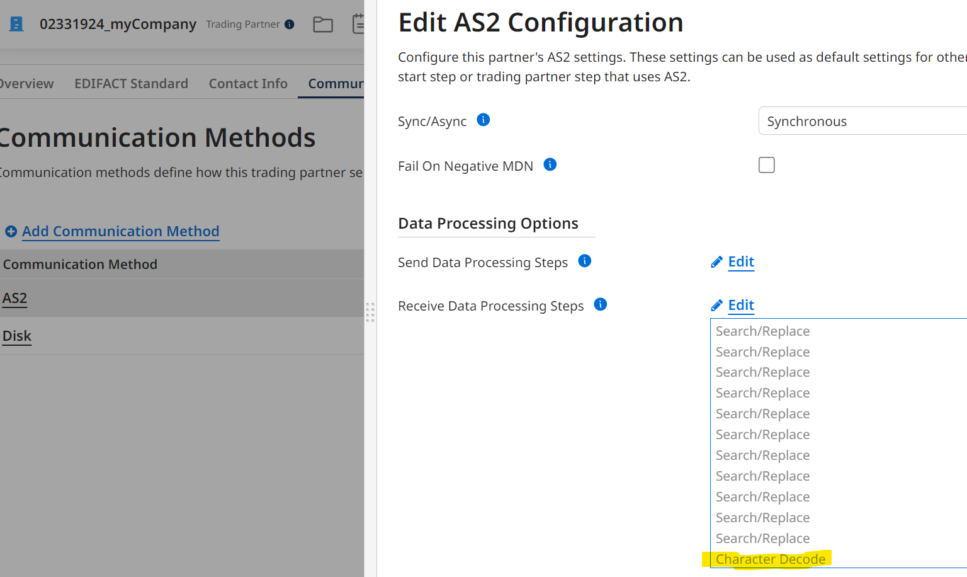Open the Sync/Async Synchronous dropdown

click(x=862, y=121)
